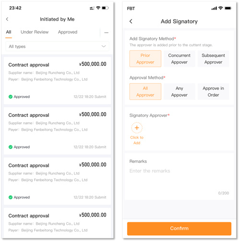This screenshot has height=242, width=240.
Task: Tap battery icon in right phone status bar
Action: pyautogui.click(x=228, y=8)
